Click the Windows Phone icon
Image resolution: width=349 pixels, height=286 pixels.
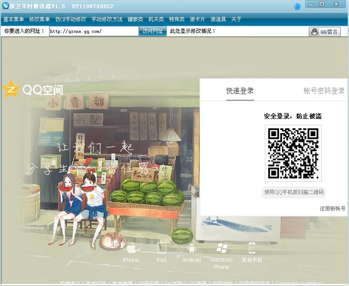point(222,248)
